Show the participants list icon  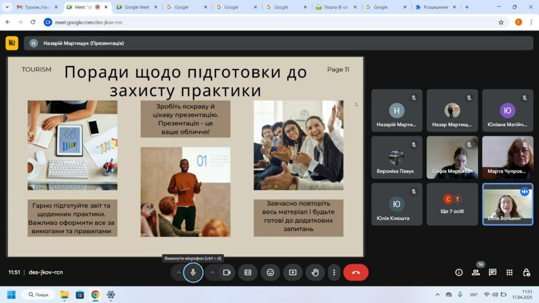[x=476, y=272]
